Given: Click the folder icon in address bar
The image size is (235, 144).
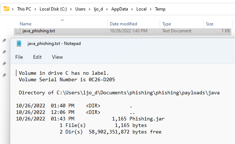Looking at the screenshot, I should [7, 9].
